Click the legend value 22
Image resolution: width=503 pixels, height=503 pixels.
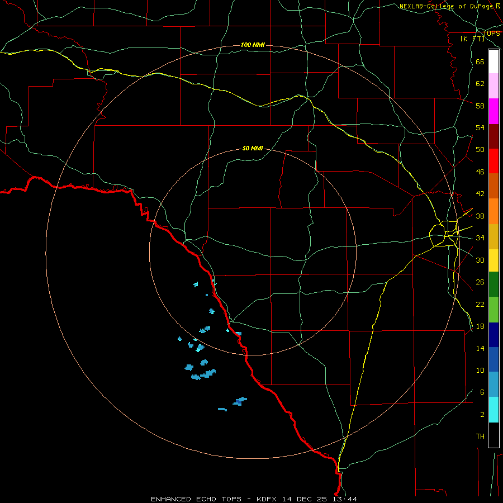480,304
